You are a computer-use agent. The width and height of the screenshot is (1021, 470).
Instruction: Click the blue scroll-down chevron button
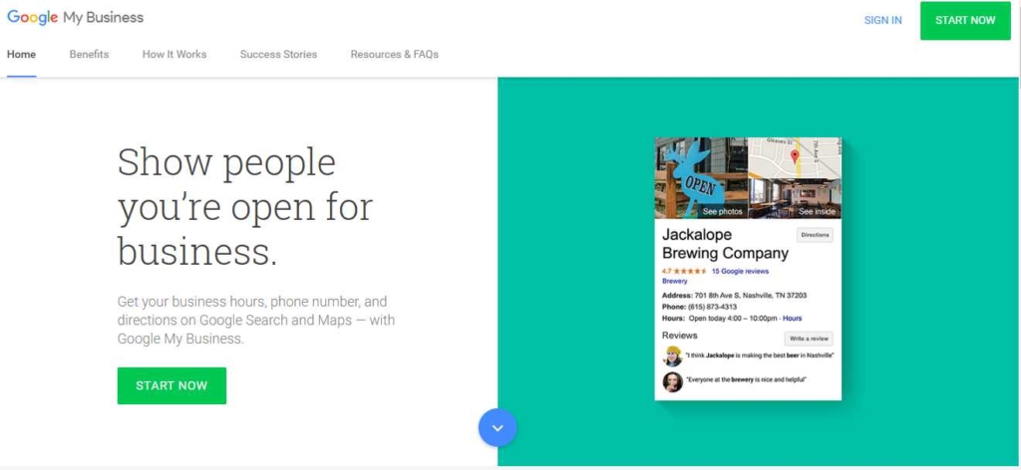498,428
